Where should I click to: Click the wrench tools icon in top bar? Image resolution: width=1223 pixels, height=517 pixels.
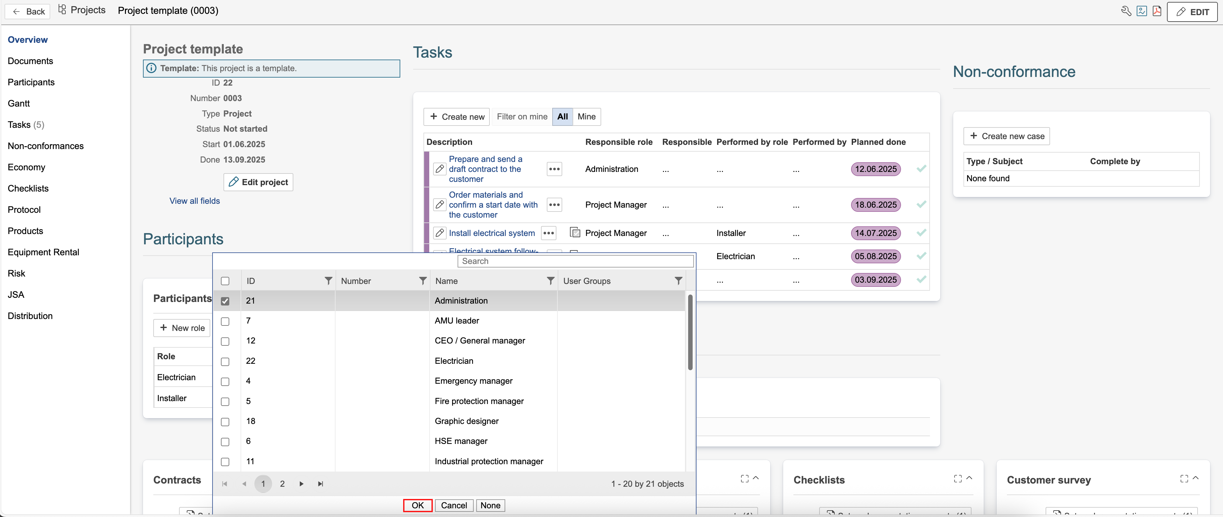[1126, 11]
